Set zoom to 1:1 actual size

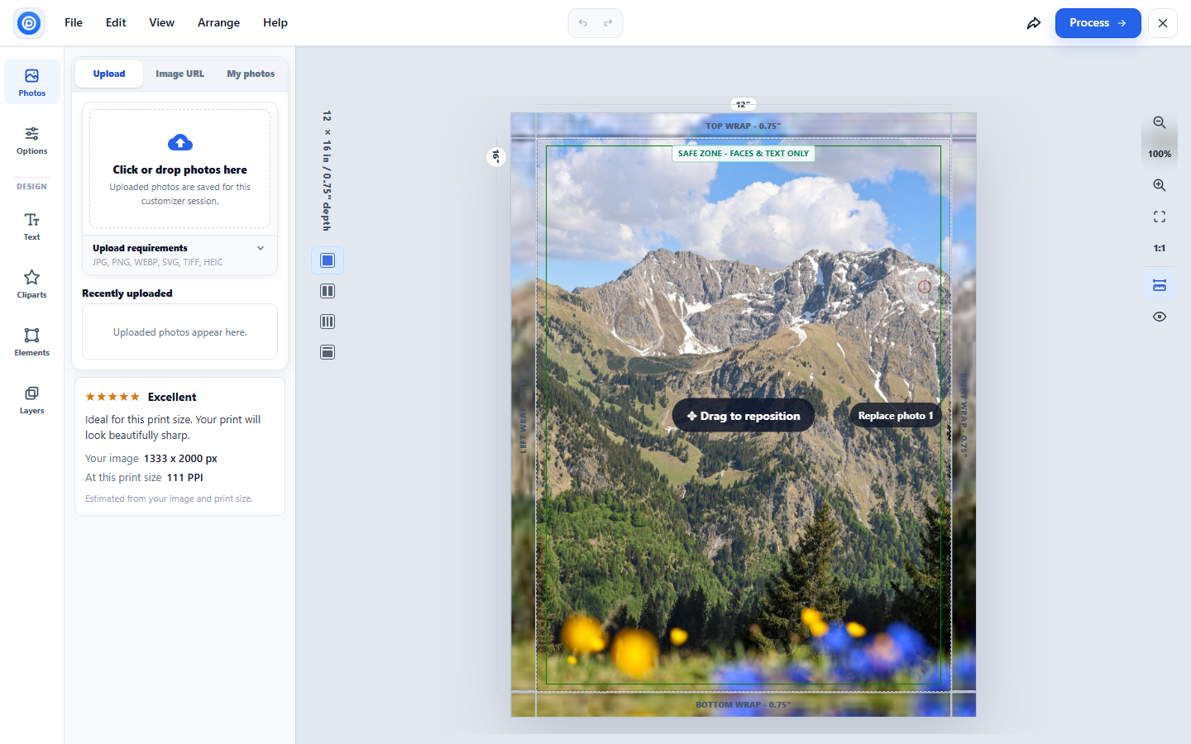[x=1160, y=248]
